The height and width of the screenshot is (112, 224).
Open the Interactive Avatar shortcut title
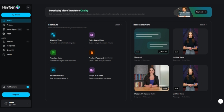[57, 76]
